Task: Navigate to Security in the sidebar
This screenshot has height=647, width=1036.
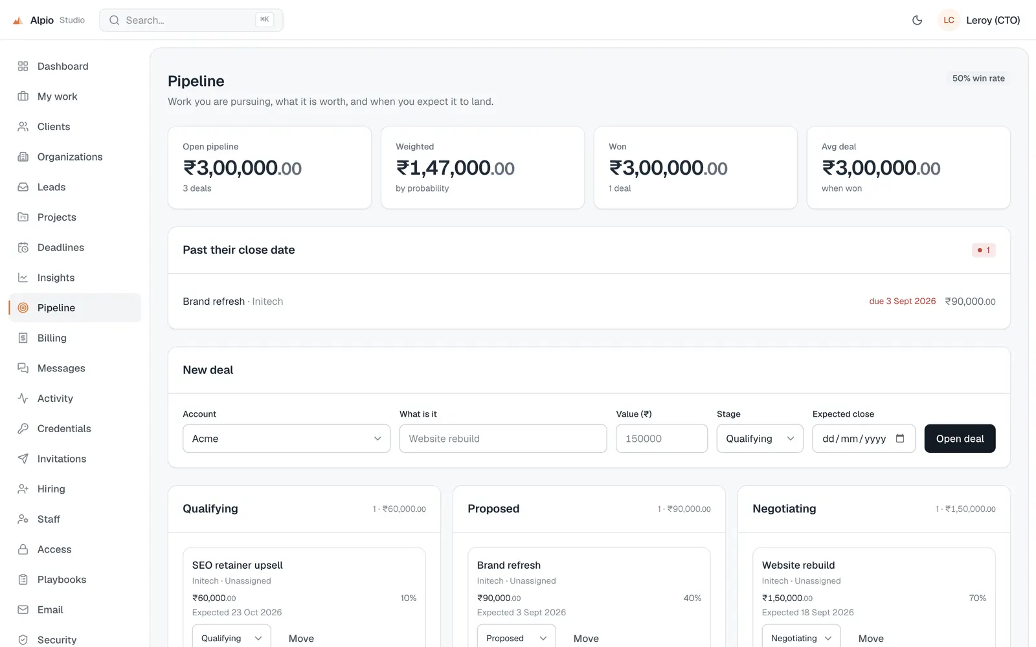Action: pos(75,640)
